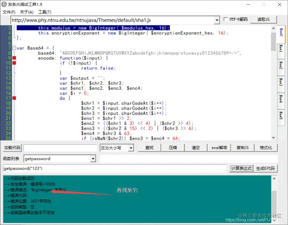Click the code editor scroll-up arrow
This screenshot has width=288, height=225.
(x=273, y=28)
